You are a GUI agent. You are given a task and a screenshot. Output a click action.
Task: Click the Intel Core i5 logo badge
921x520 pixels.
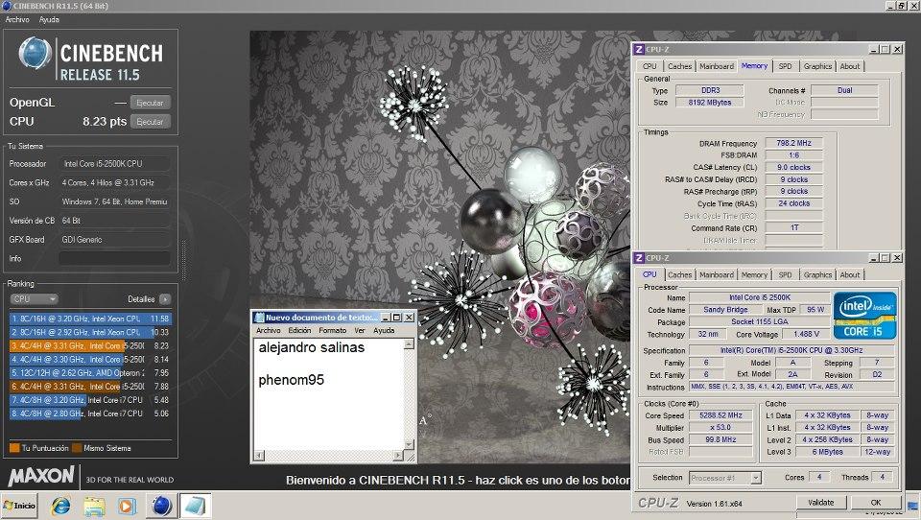[864, 316]
